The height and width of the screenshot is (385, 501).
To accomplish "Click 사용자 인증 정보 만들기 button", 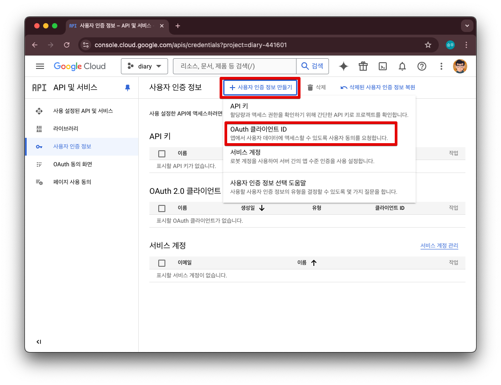I will [x=261, y=88].
